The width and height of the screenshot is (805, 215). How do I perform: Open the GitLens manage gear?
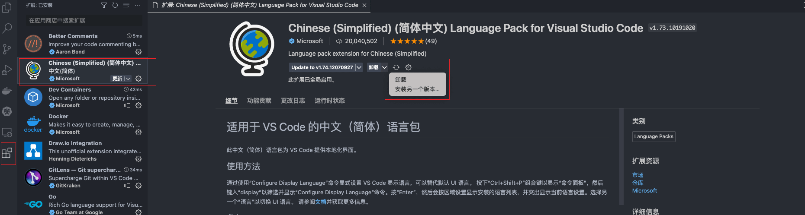(x=138, y=186)
